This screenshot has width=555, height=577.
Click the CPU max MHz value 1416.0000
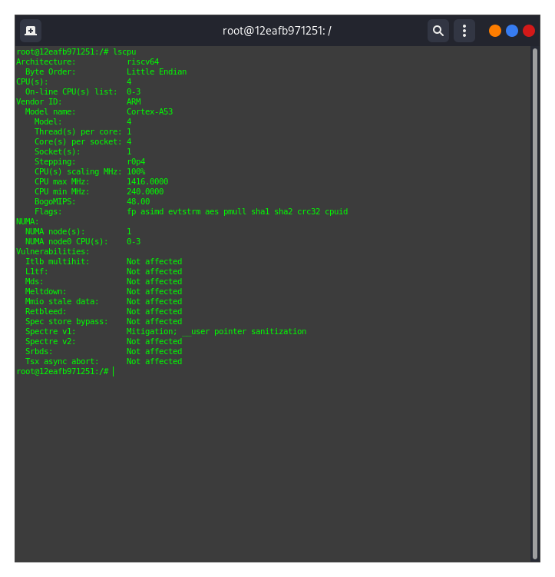(147, 181)
